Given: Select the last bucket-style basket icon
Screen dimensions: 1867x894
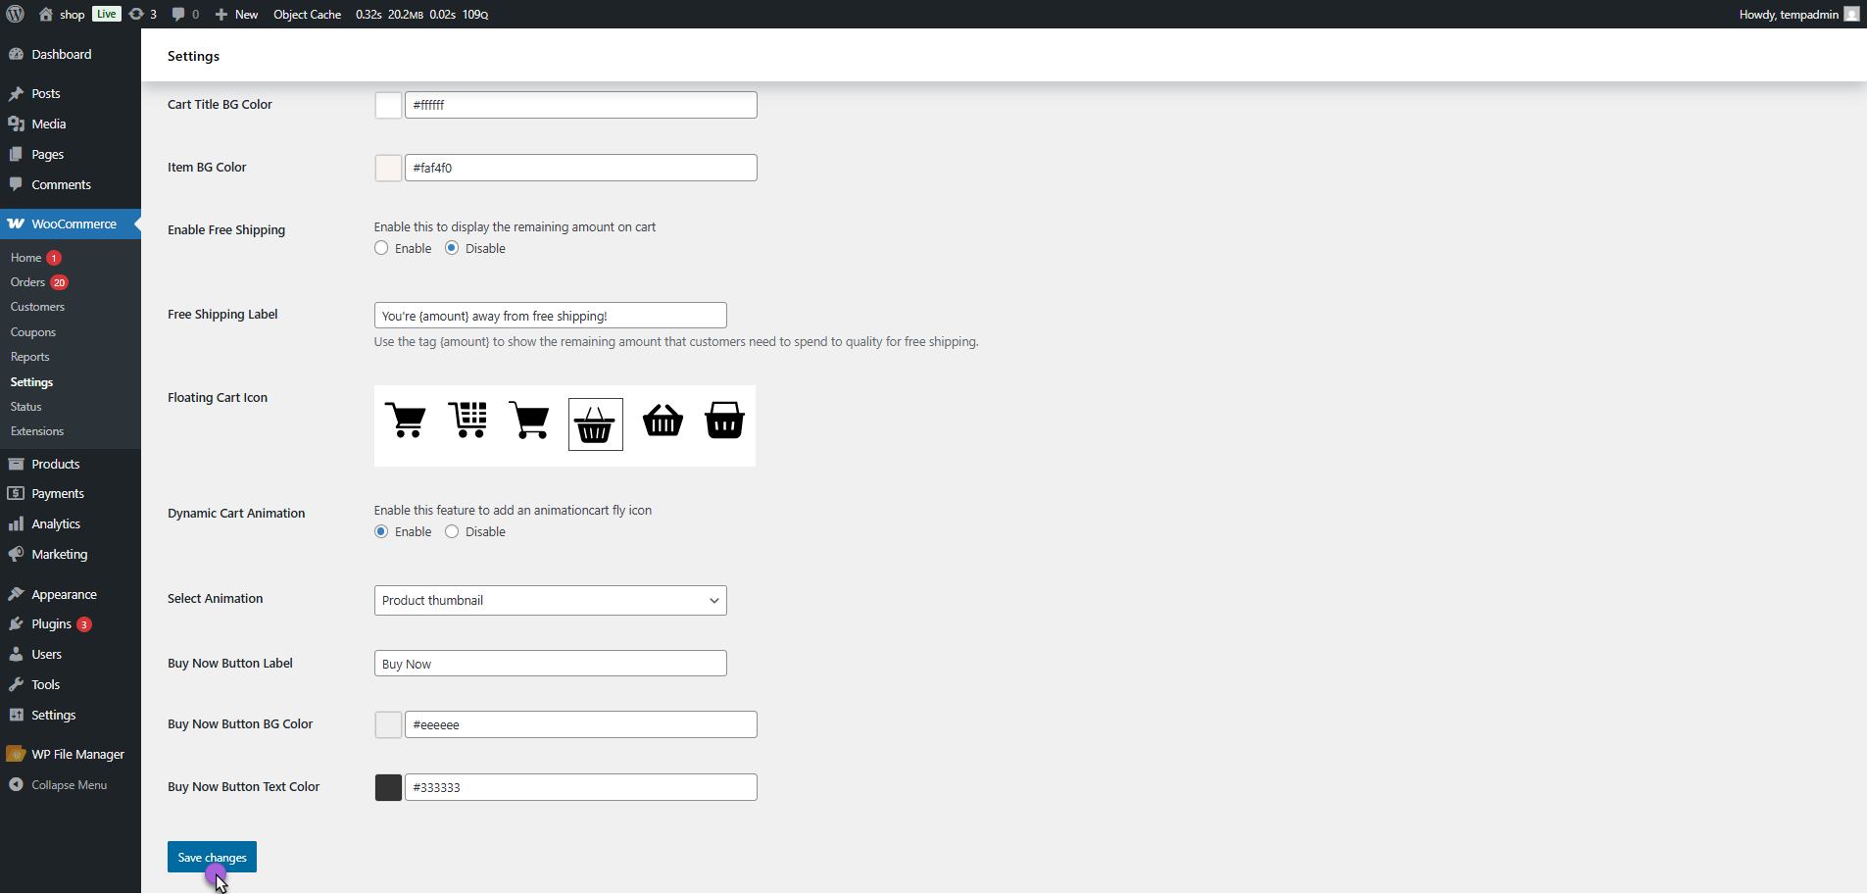Looking at the screenshot, I should coord(724,422).
